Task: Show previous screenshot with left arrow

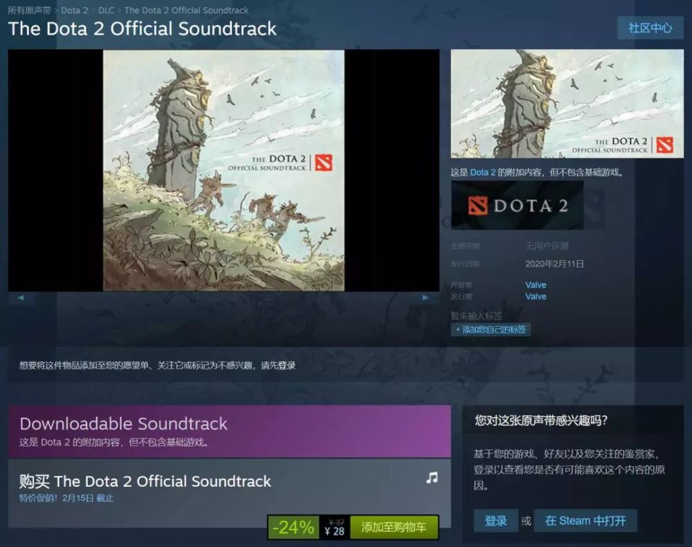Action: tap(21, 298)
